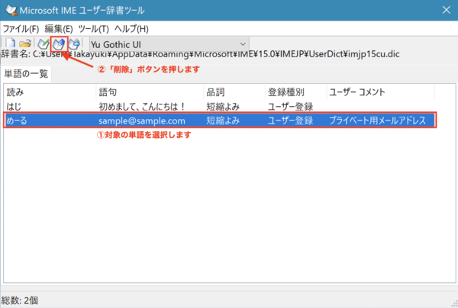The image size is (458, 308).
Task: Sort by the ユーザー コメント column header
Action: (x=380, y=92)
